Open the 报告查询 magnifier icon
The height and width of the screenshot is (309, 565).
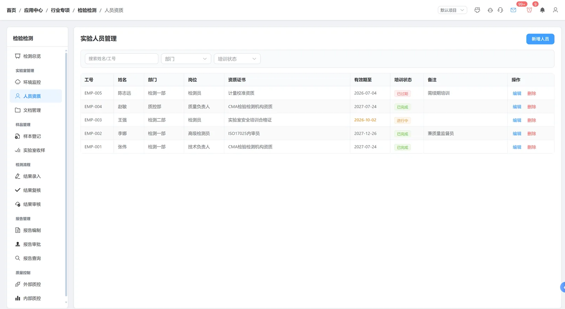18,258
